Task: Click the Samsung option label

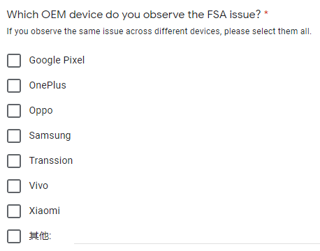Action: click(x=50, y=135)
